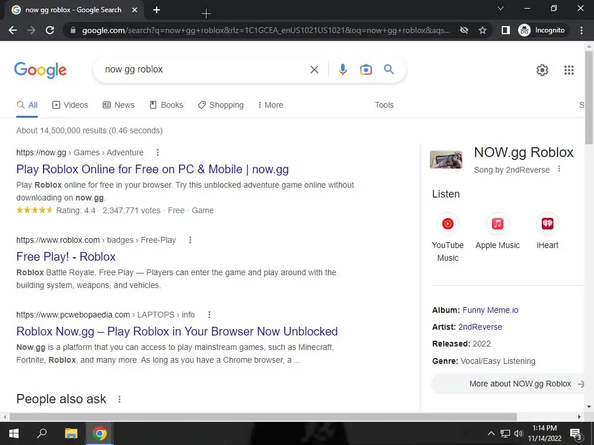Show hidden system tray icons
The height and width of the screenshot is (445, 594).
click(491, 433)
